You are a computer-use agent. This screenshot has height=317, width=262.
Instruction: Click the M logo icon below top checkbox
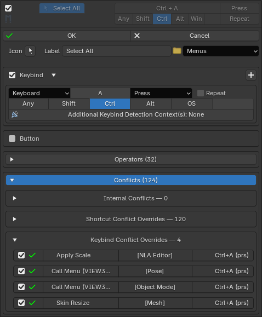8,19
